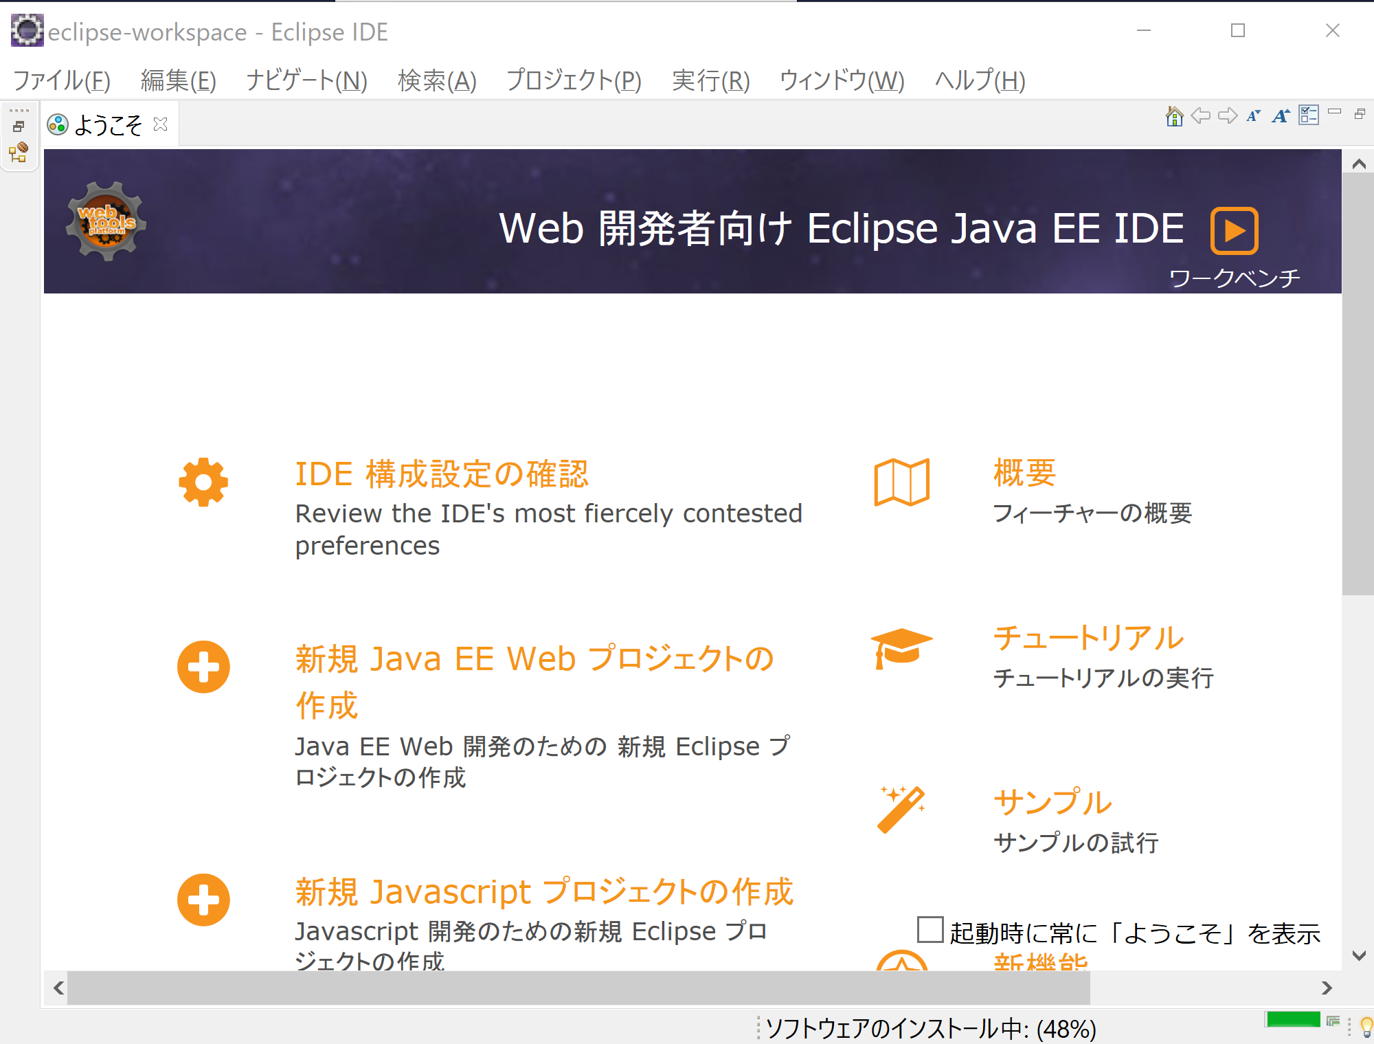This screenshot has height=1044, width=1374.
Task: Select the ようこそ tab
Action: pyautogui.click(x=108, y=125)
